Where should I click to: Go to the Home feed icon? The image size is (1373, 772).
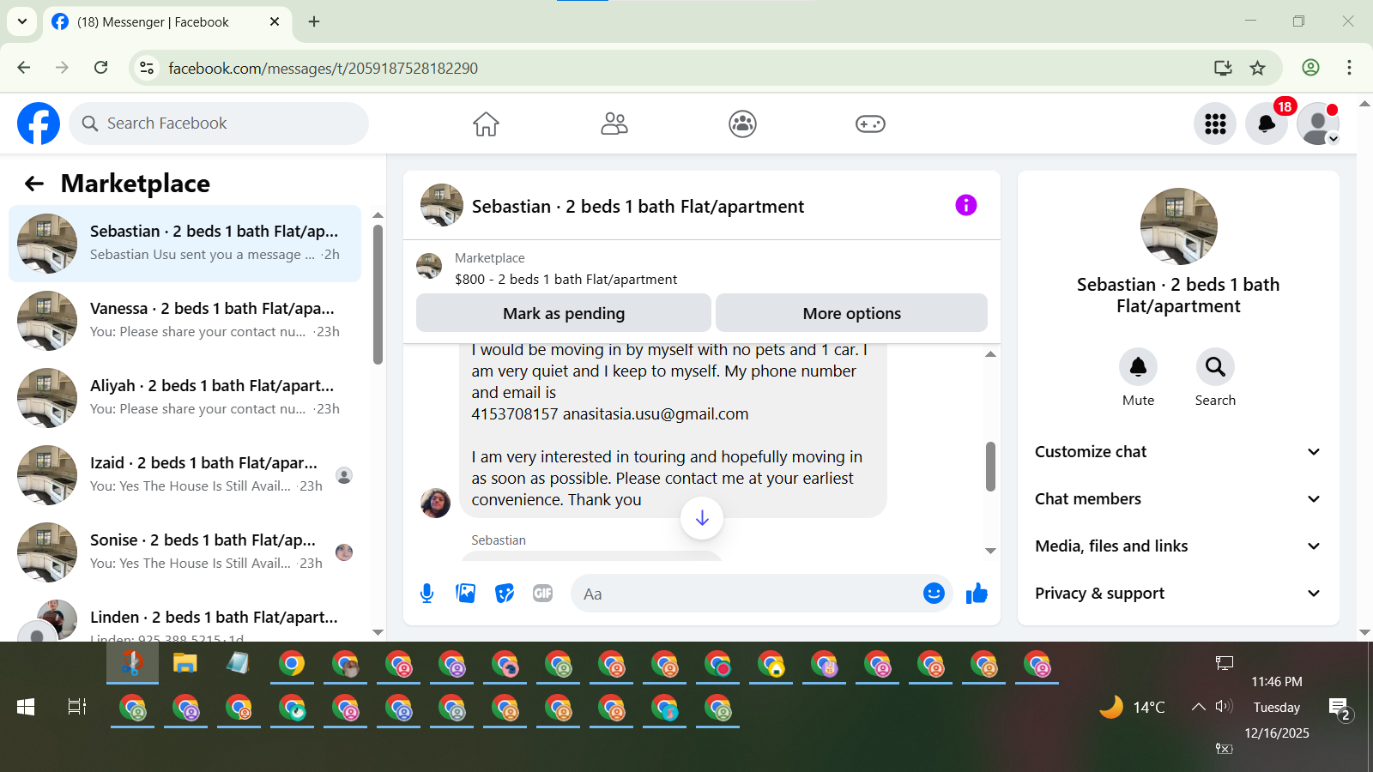pos(486,124)
